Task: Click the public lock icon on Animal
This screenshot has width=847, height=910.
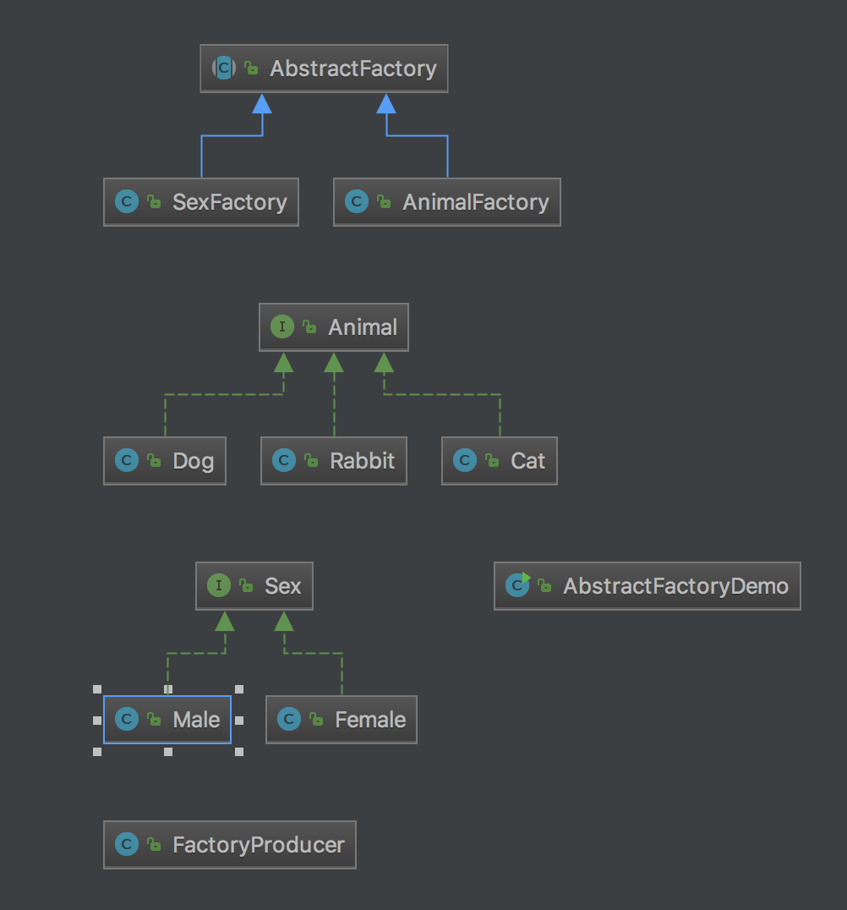Action: pos(309,326)
